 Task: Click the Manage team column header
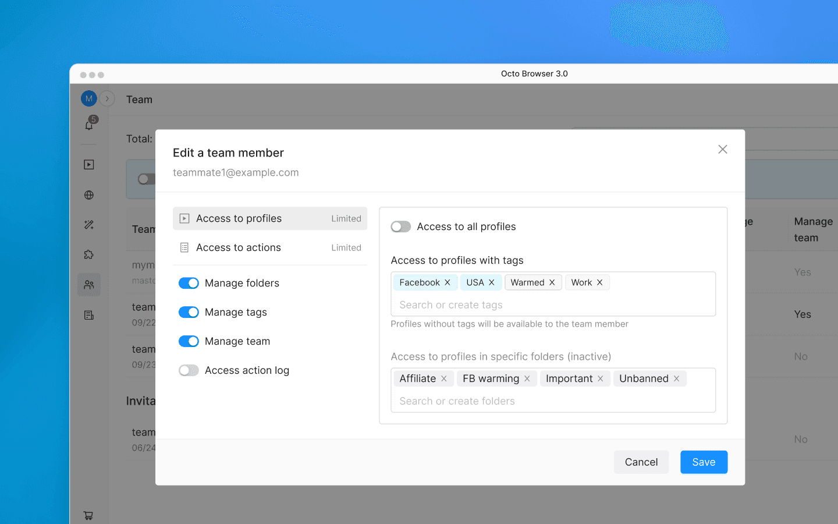(x=814, y=229)
